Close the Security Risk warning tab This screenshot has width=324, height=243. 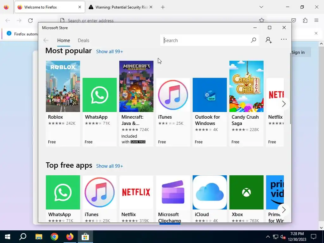151,7
